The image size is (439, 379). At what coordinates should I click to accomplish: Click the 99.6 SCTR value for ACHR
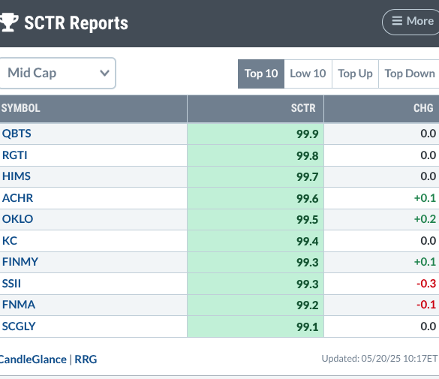308,198
